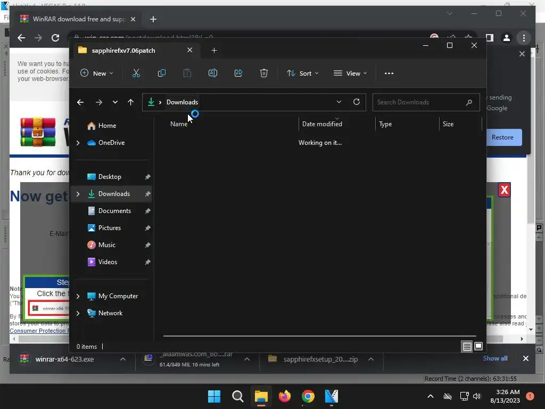Image resolution: width=545 pixels, height=409 pixels.
Task: Switch to details view layout icon
Action: coord(467,346)
